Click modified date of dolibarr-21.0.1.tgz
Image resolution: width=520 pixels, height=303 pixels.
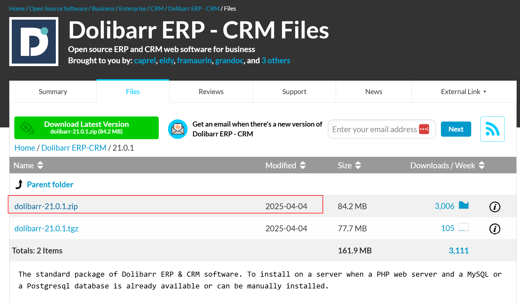coord(286,228)
